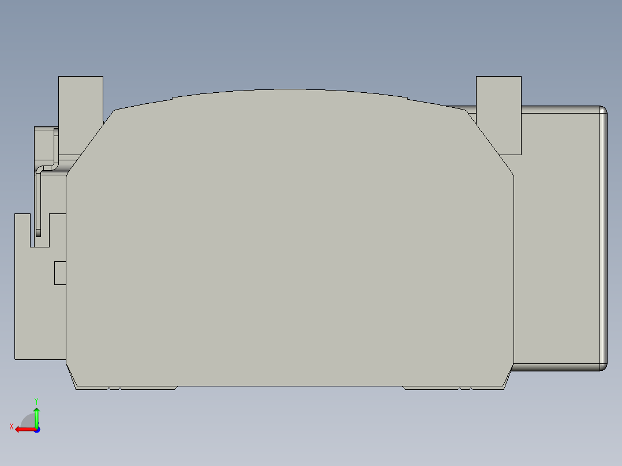Select the upper-right rectangular tab of the model
This screenshot has height=466, width=622.
point(499,115)
